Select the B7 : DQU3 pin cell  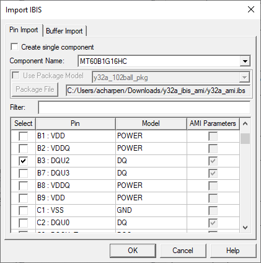(x=76, y=173)
